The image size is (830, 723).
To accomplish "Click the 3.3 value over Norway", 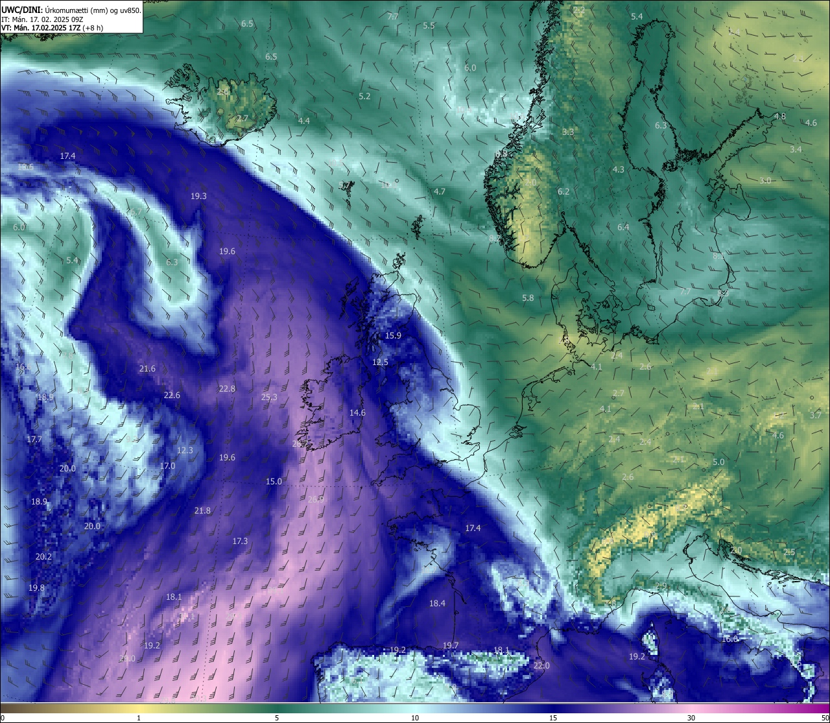I will point(568,132).
